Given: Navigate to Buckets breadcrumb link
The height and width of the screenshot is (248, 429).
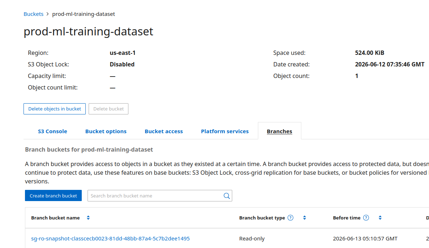Looking at the screenshot, I should coord(33,14).
